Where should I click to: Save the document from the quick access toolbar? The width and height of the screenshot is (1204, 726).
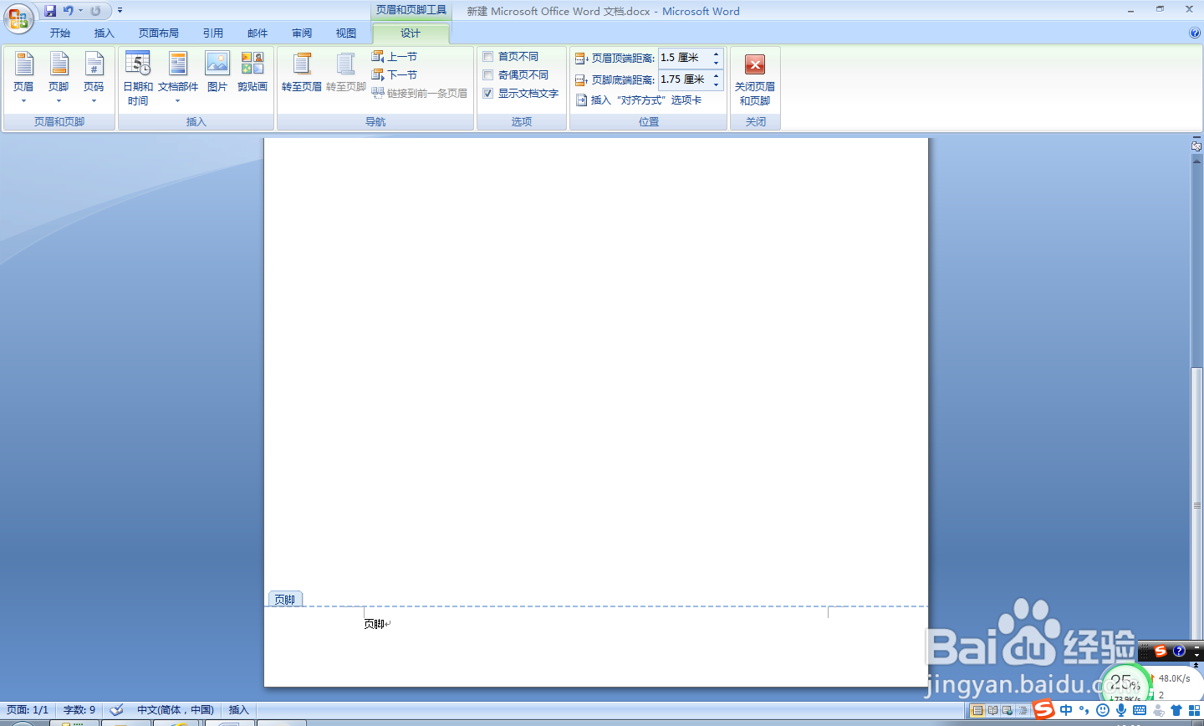click(50, 11)
